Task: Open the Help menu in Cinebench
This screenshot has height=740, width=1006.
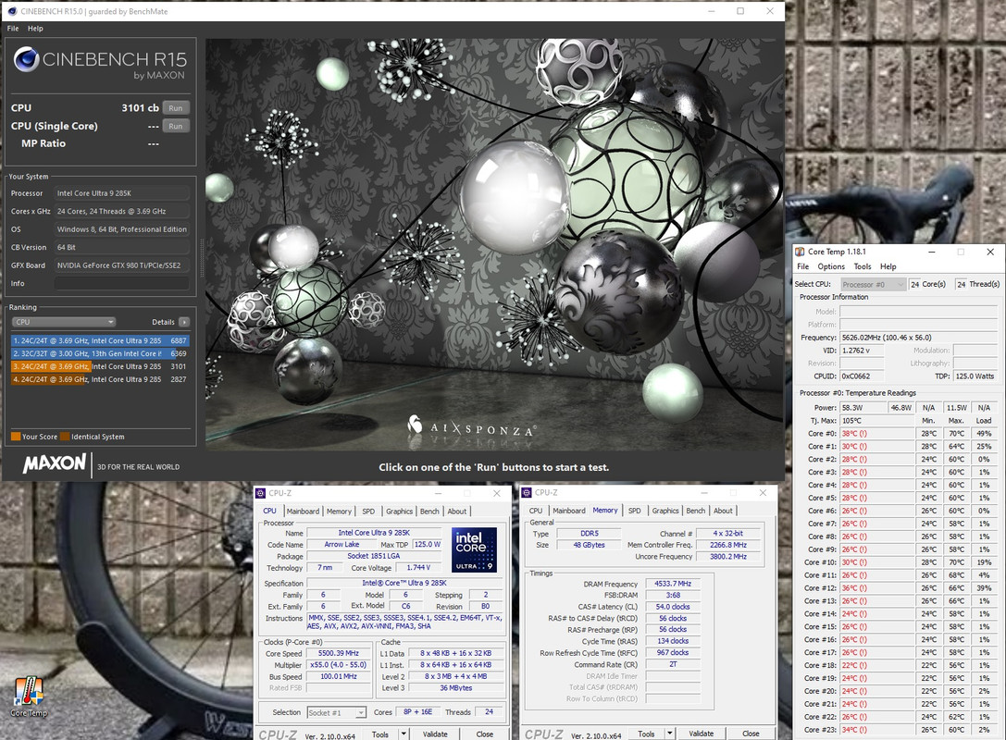Action: [x=35, y=29]
